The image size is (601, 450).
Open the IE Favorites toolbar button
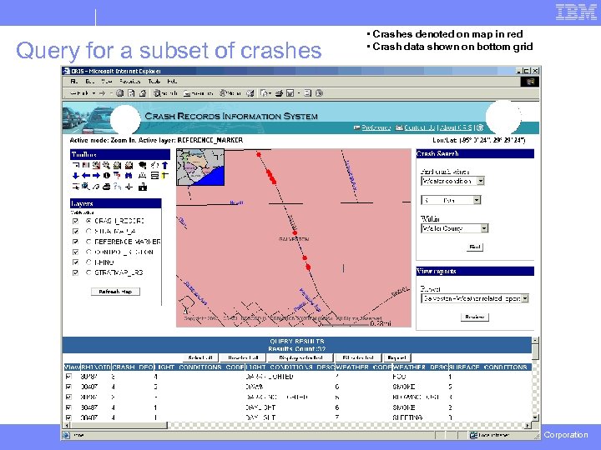(198, 93)
